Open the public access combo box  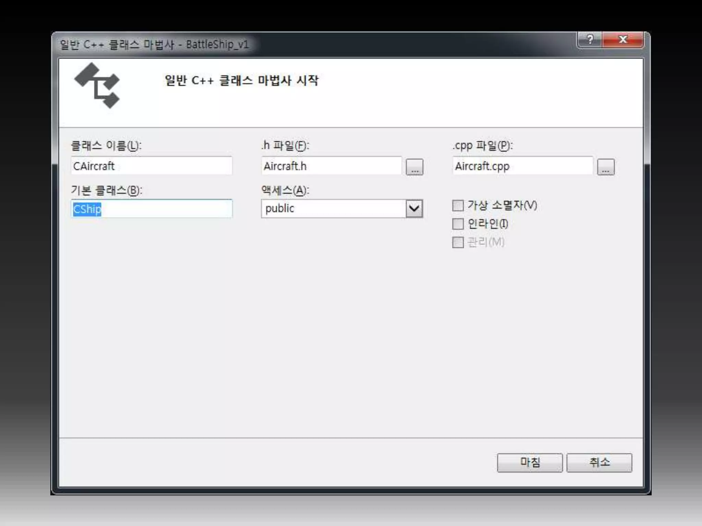tap(332, 209)
